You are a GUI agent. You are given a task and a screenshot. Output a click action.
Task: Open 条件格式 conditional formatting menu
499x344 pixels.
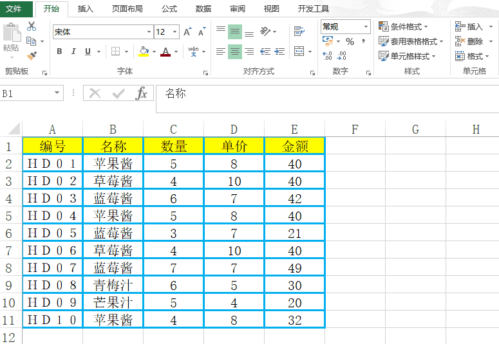point(403,27)
